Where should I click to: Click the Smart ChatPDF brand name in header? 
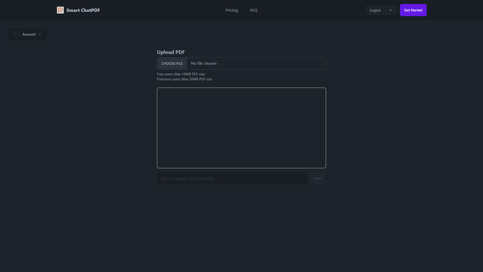tap(83, 10)
